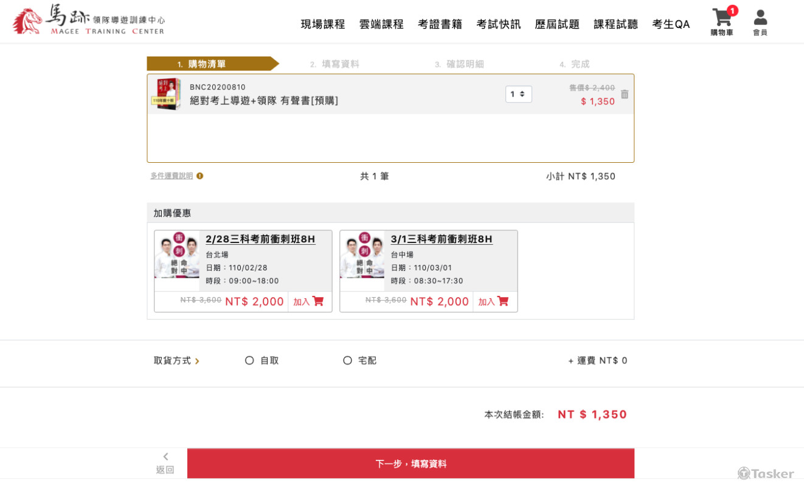
Task: Add 3/1 Taichung cram class to cart
Action: 494,301
